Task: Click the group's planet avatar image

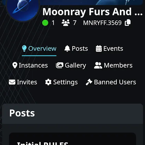Action: coord(23,9)
